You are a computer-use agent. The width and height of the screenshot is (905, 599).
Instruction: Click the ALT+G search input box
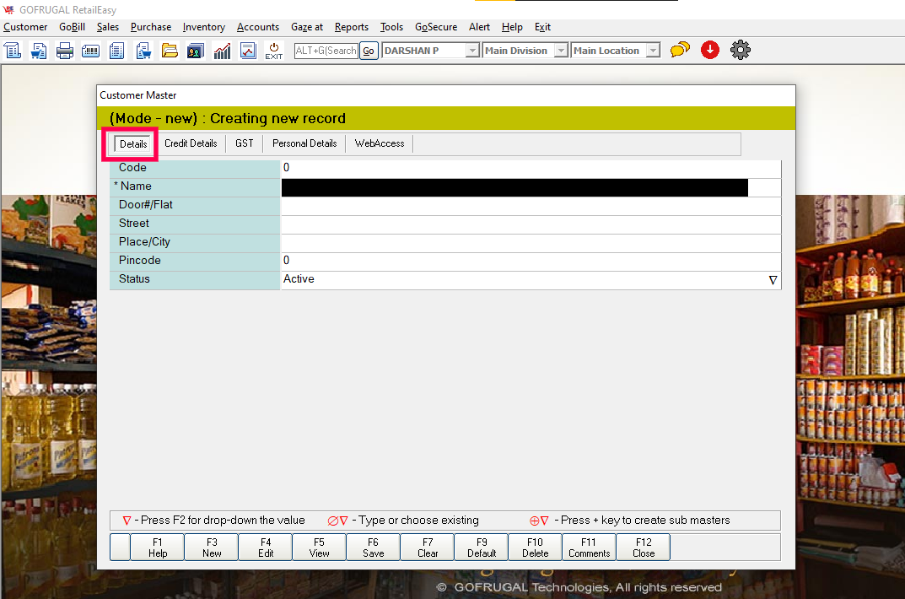pos(326,51)
